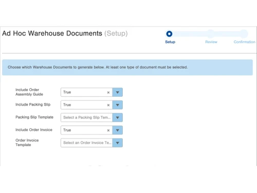
Task: Expand the Order Invoice Template dropdown arrow
Action: 118,143
